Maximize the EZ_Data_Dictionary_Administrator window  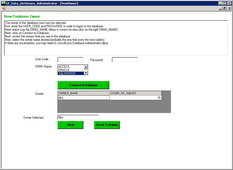[224, 3]
